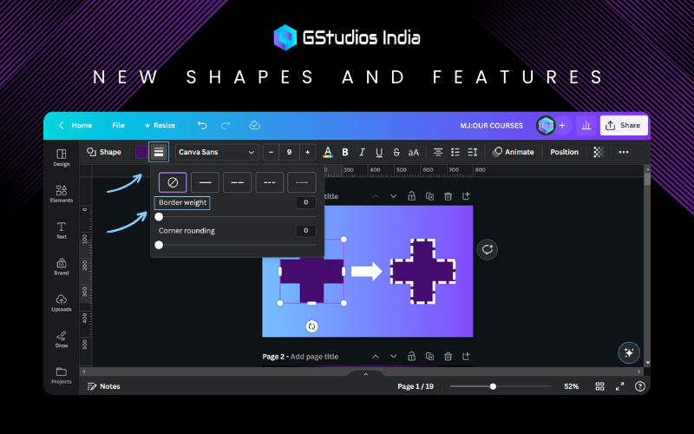Open the text color picker

pos(328,152)
